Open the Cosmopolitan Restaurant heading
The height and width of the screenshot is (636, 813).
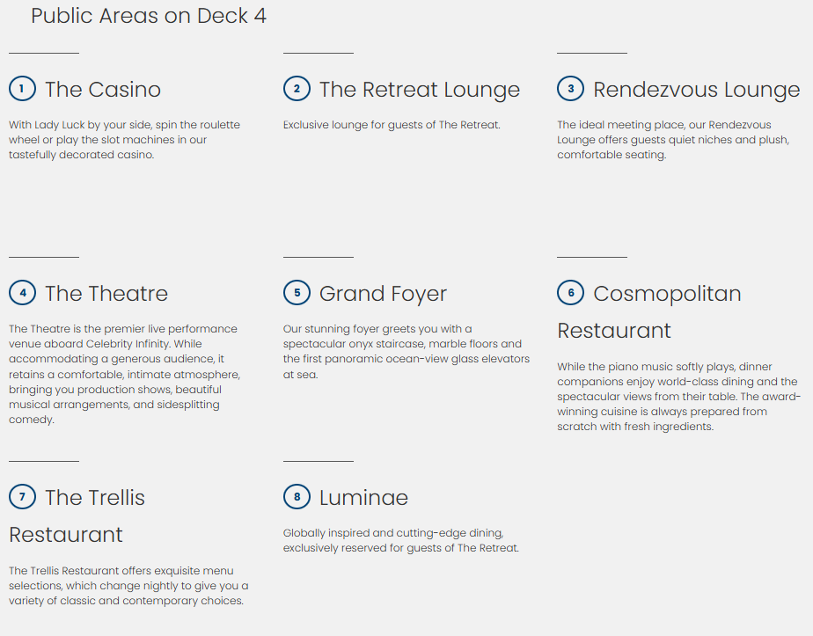pos(667,294)
